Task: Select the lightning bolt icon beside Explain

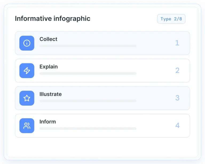Action: click(x=27, y=71)
